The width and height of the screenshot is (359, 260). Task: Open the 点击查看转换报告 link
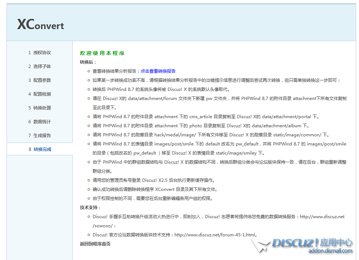pyautogui.click(x=158, y=71)
